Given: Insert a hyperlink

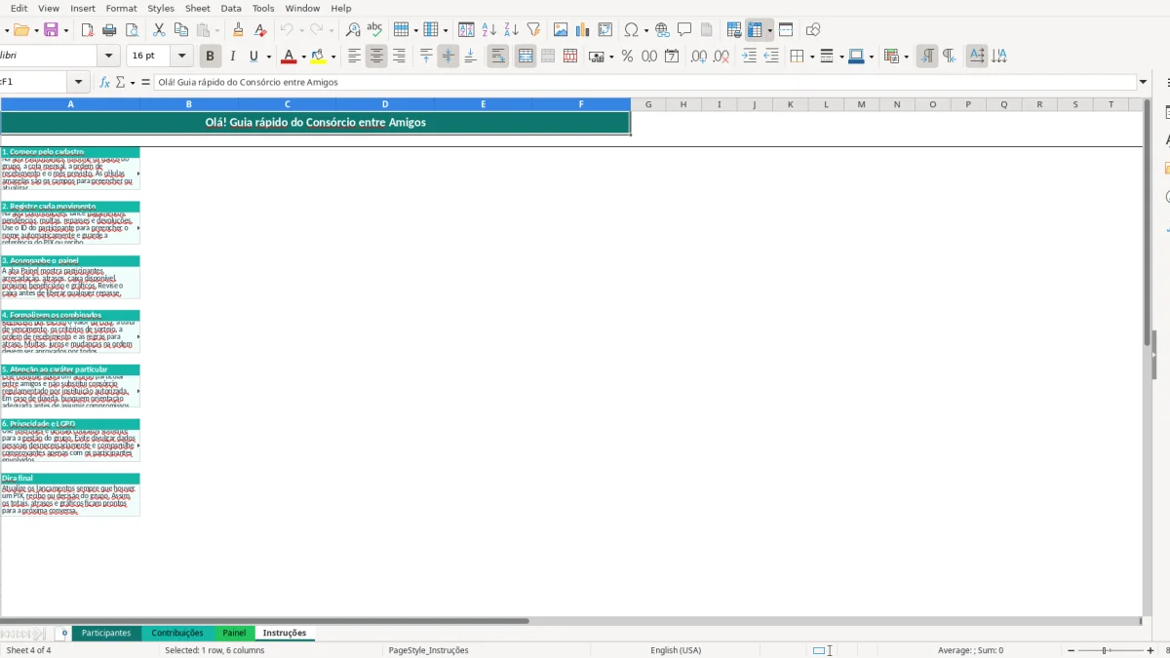Looking at the screenshot, I should [x=662, y=30].
